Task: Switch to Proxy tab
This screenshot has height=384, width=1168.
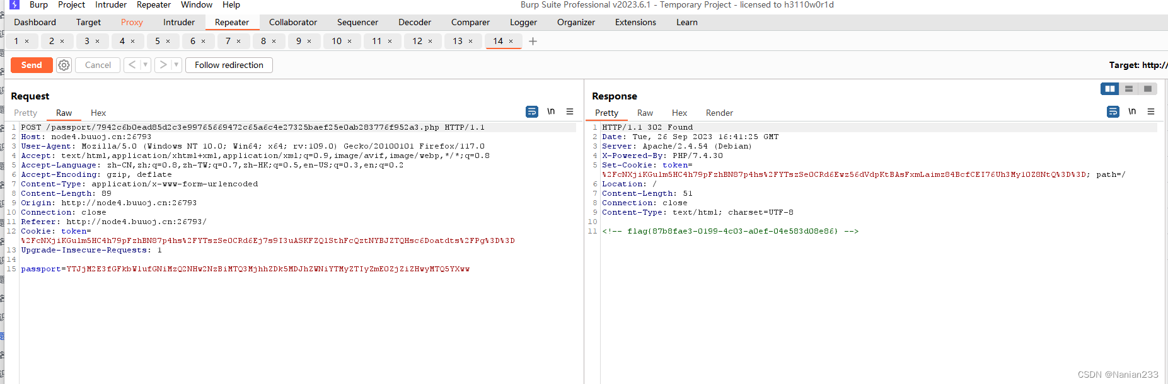Action: pos(132,22)
